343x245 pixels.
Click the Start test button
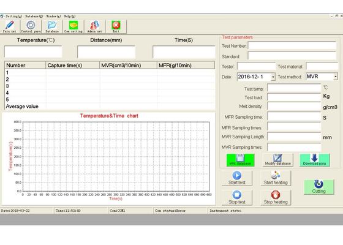point(237,178)
